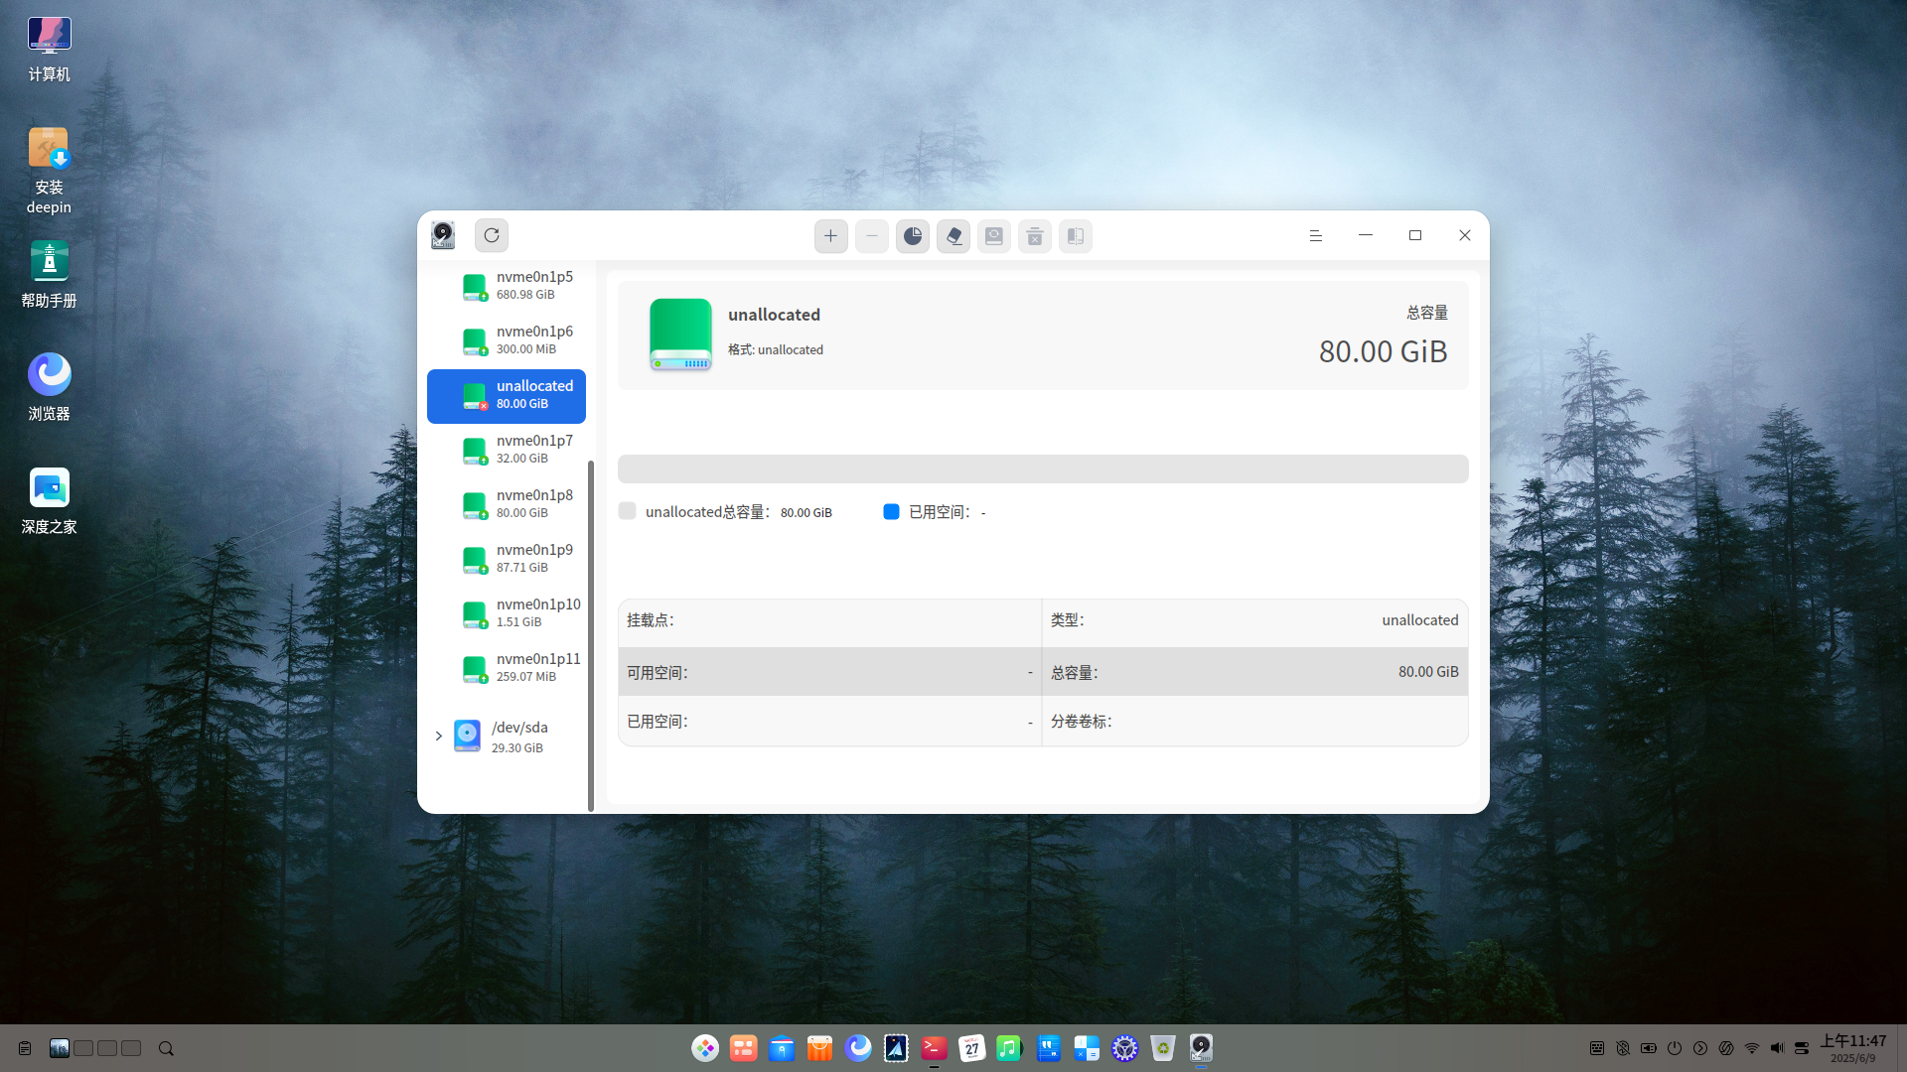1907x1072 pixels.
Task: Click the refresh button in the partition manager
Action: pos(492,235)
